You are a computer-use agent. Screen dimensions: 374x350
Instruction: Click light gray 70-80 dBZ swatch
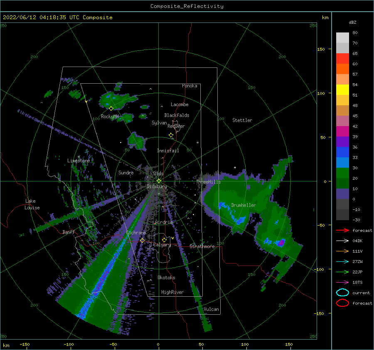(x=342, y=38)
